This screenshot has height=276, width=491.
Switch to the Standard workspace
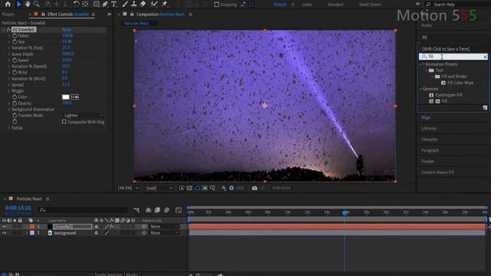tap(335, 5)
